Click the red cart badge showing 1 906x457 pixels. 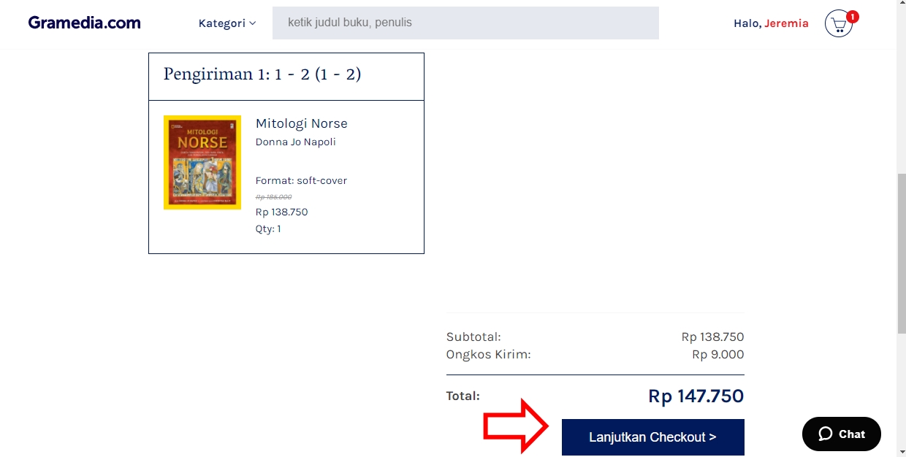tap(852, 16)
